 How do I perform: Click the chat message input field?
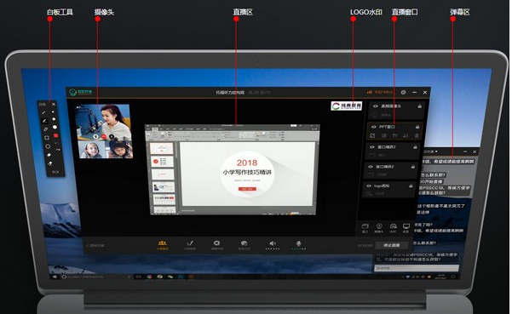(x=417, y=268)
